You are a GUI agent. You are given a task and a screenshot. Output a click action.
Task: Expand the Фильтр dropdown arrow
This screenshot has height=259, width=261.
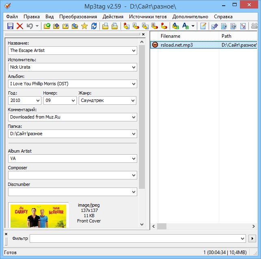click(x=242, y=239)
